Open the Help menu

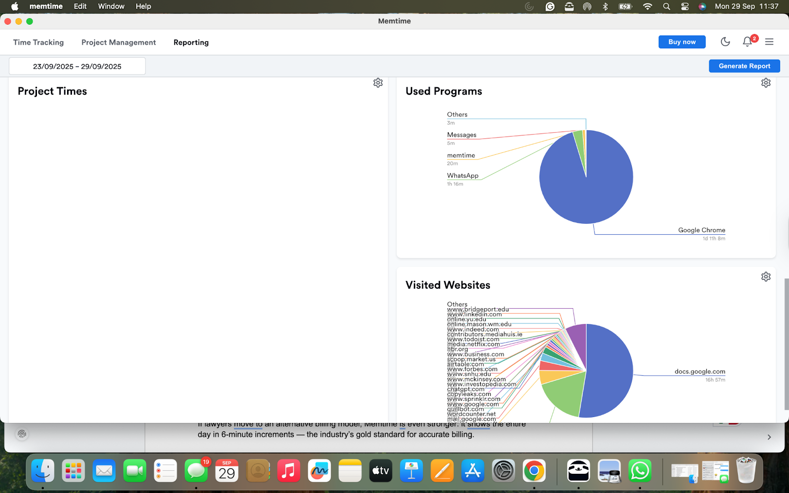143,6
